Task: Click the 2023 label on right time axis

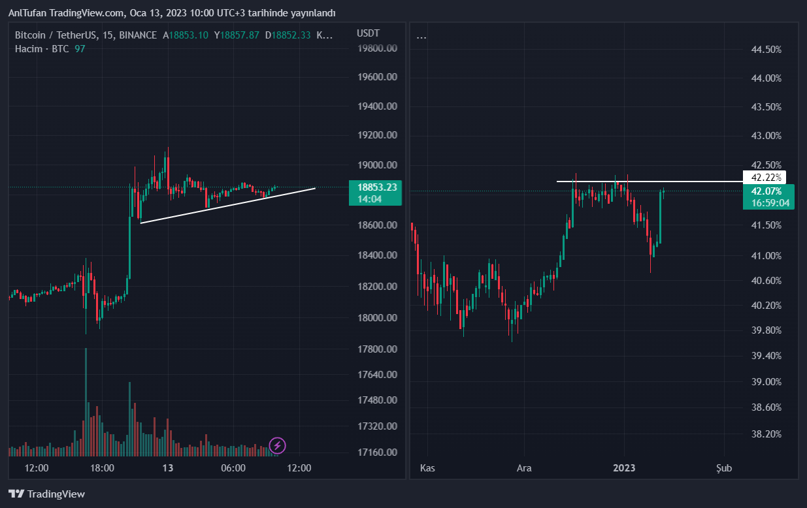Action: pos(624,468)
